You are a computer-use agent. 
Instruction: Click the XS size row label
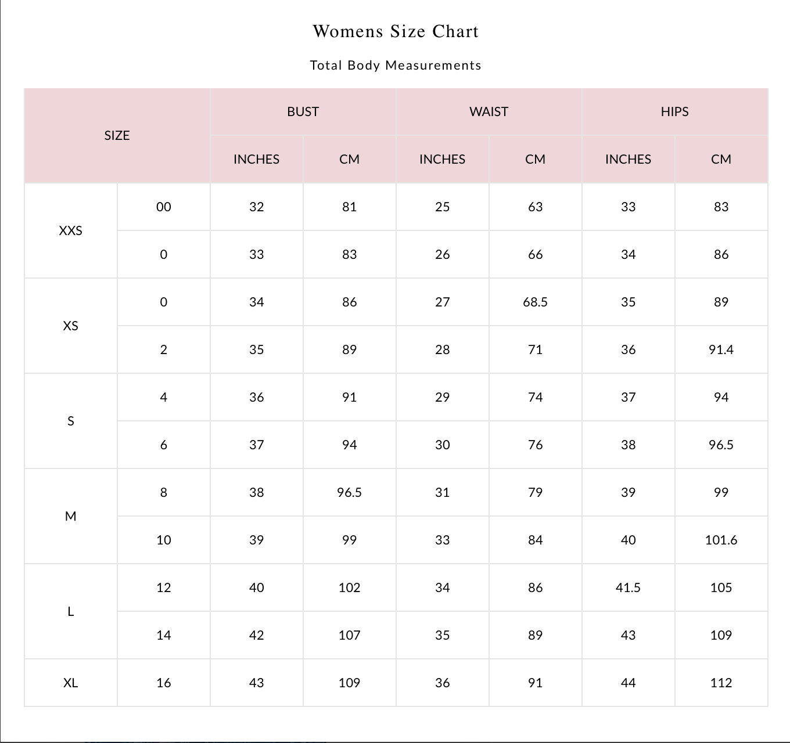click(x=70, y=326)
